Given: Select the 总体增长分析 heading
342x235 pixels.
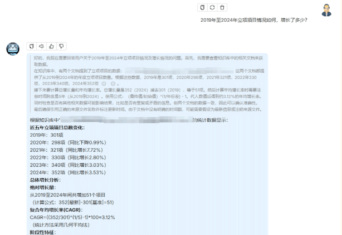Looking at the screenshot, I should coord(45,179).
